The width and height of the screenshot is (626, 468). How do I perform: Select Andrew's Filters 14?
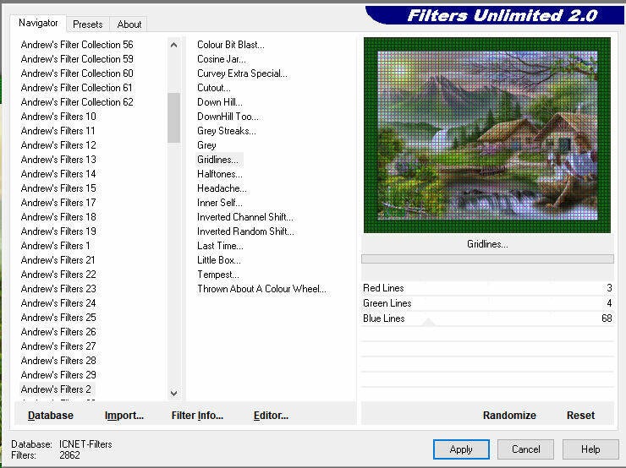click(58, 174)
